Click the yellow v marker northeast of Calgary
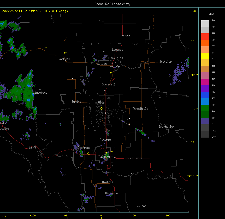Viewport: 225px width, 219px height. pos(112,152)
